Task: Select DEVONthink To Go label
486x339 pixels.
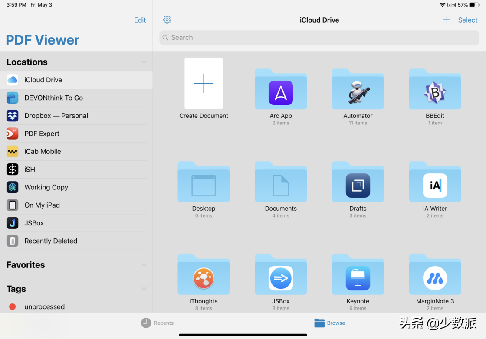Action: [54, 98]
